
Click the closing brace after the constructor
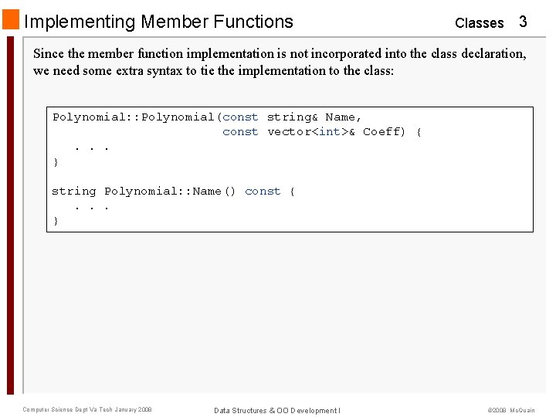(x=56, y=162)
